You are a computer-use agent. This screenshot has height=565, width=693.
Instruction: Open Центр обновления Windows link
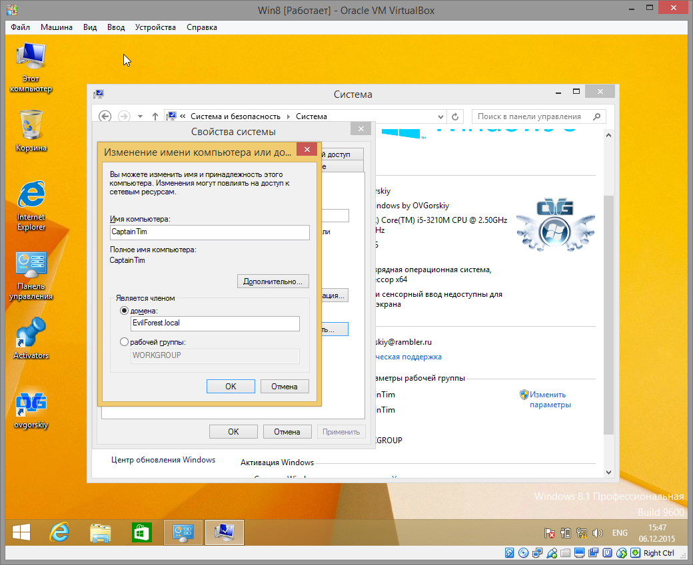163,459
